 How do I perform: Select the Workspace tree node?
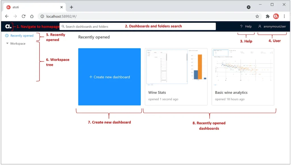18,44
